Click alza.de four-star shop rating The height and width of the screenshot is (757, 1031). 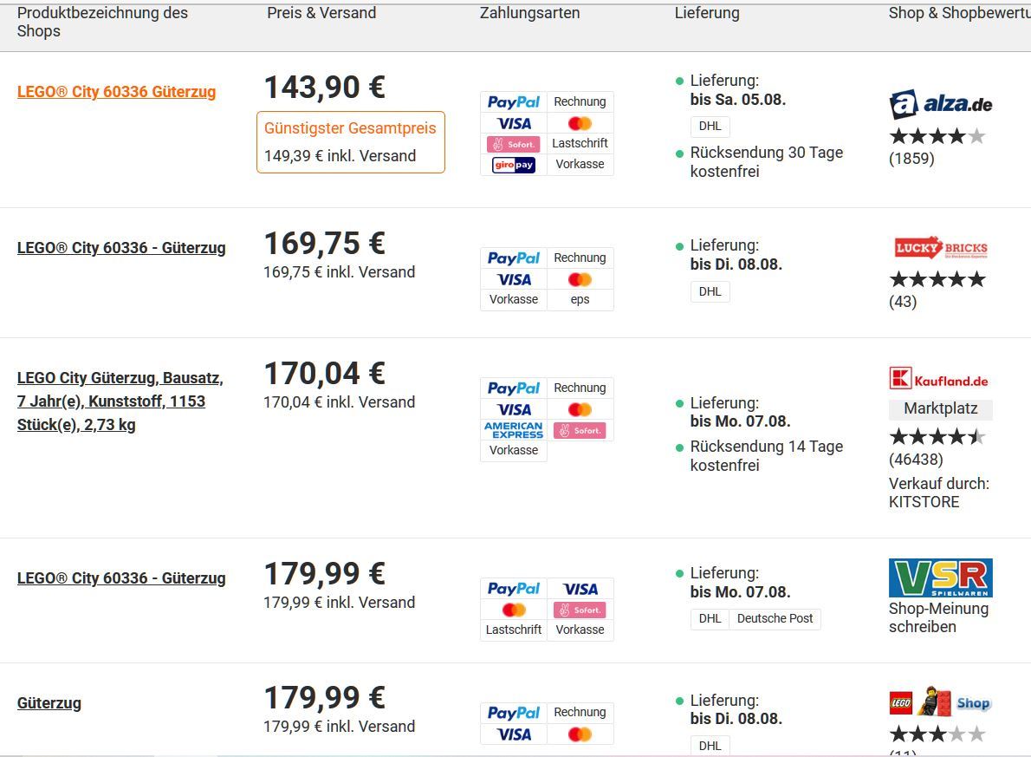click(x=937, y=136)
